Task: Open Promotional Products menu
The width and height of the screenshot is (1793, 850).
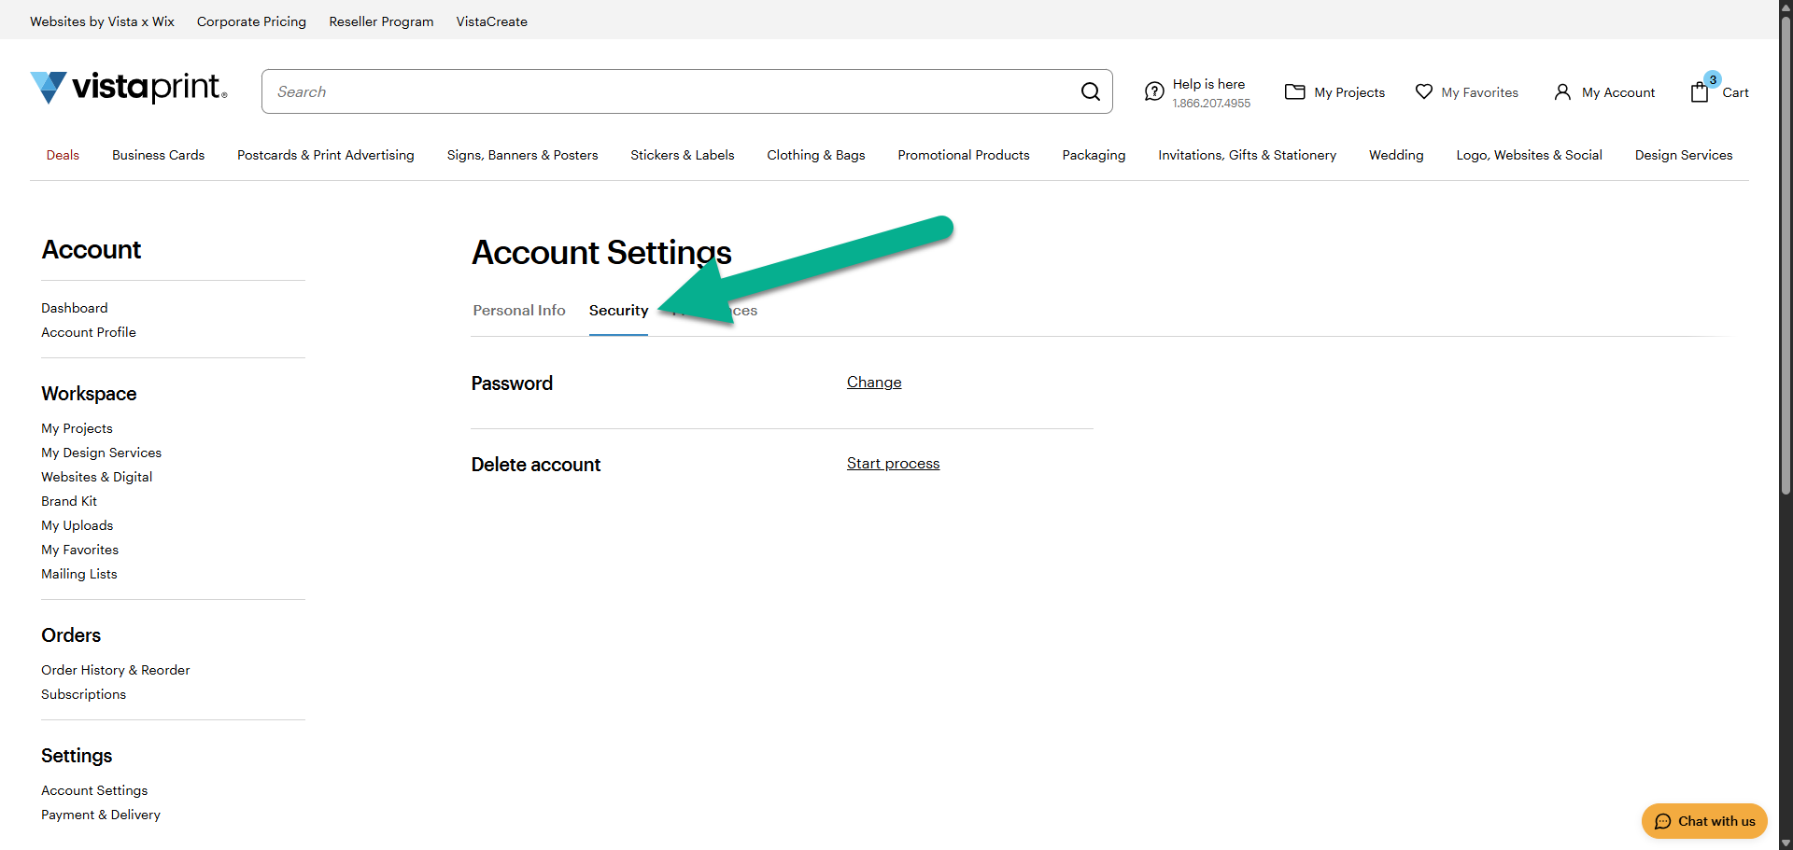Action: pyautogui.click(x=963, y=155)
